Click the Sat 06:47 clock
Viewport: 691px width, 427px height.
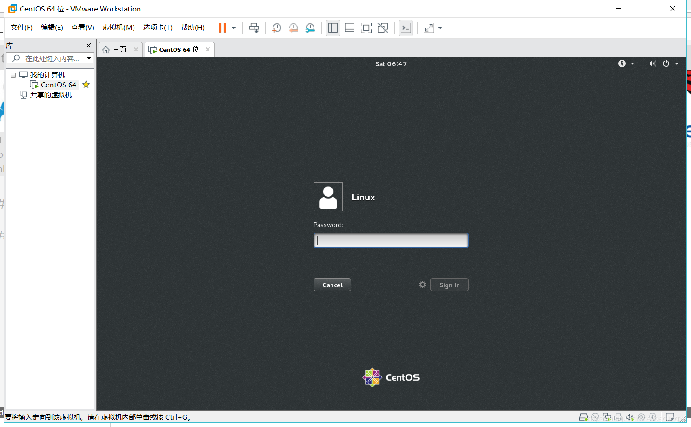click(391, 64)
